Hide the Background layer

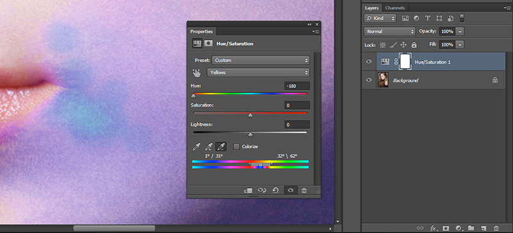(x=369, y=80)
